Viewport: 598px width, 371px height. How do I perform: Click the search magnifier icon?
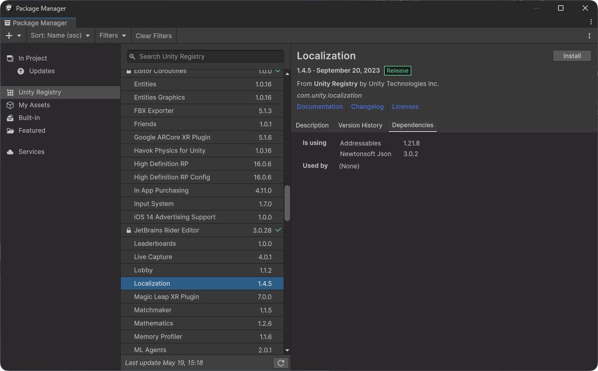[x=132, y=57]
